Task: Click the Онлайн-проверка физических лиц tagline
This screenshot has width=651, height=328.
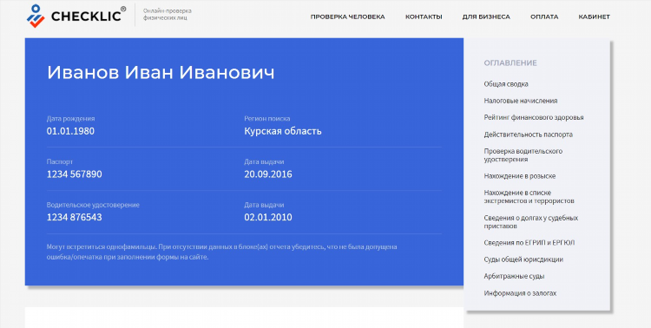Action: [x=168, y=15]
